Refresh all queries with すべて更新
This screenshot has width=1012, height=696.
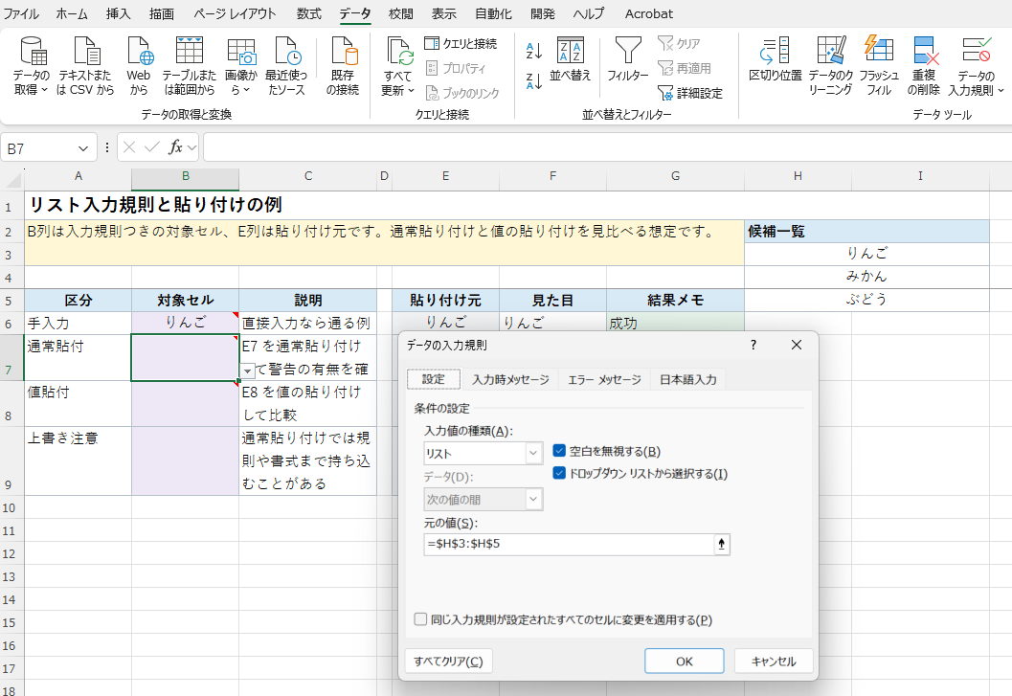coord(396,64)
